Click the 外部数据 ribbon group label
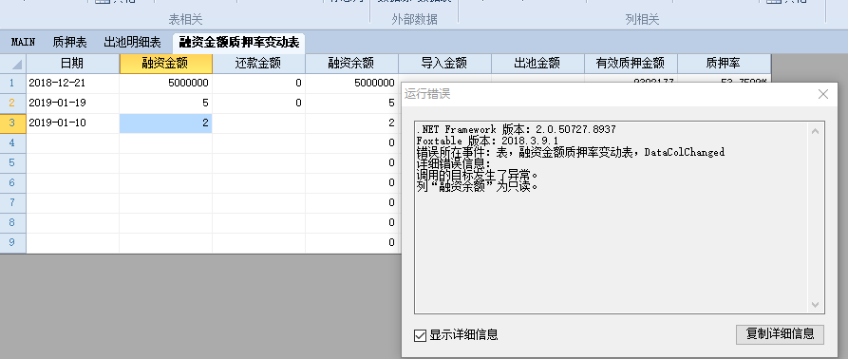 pos(414,19)
